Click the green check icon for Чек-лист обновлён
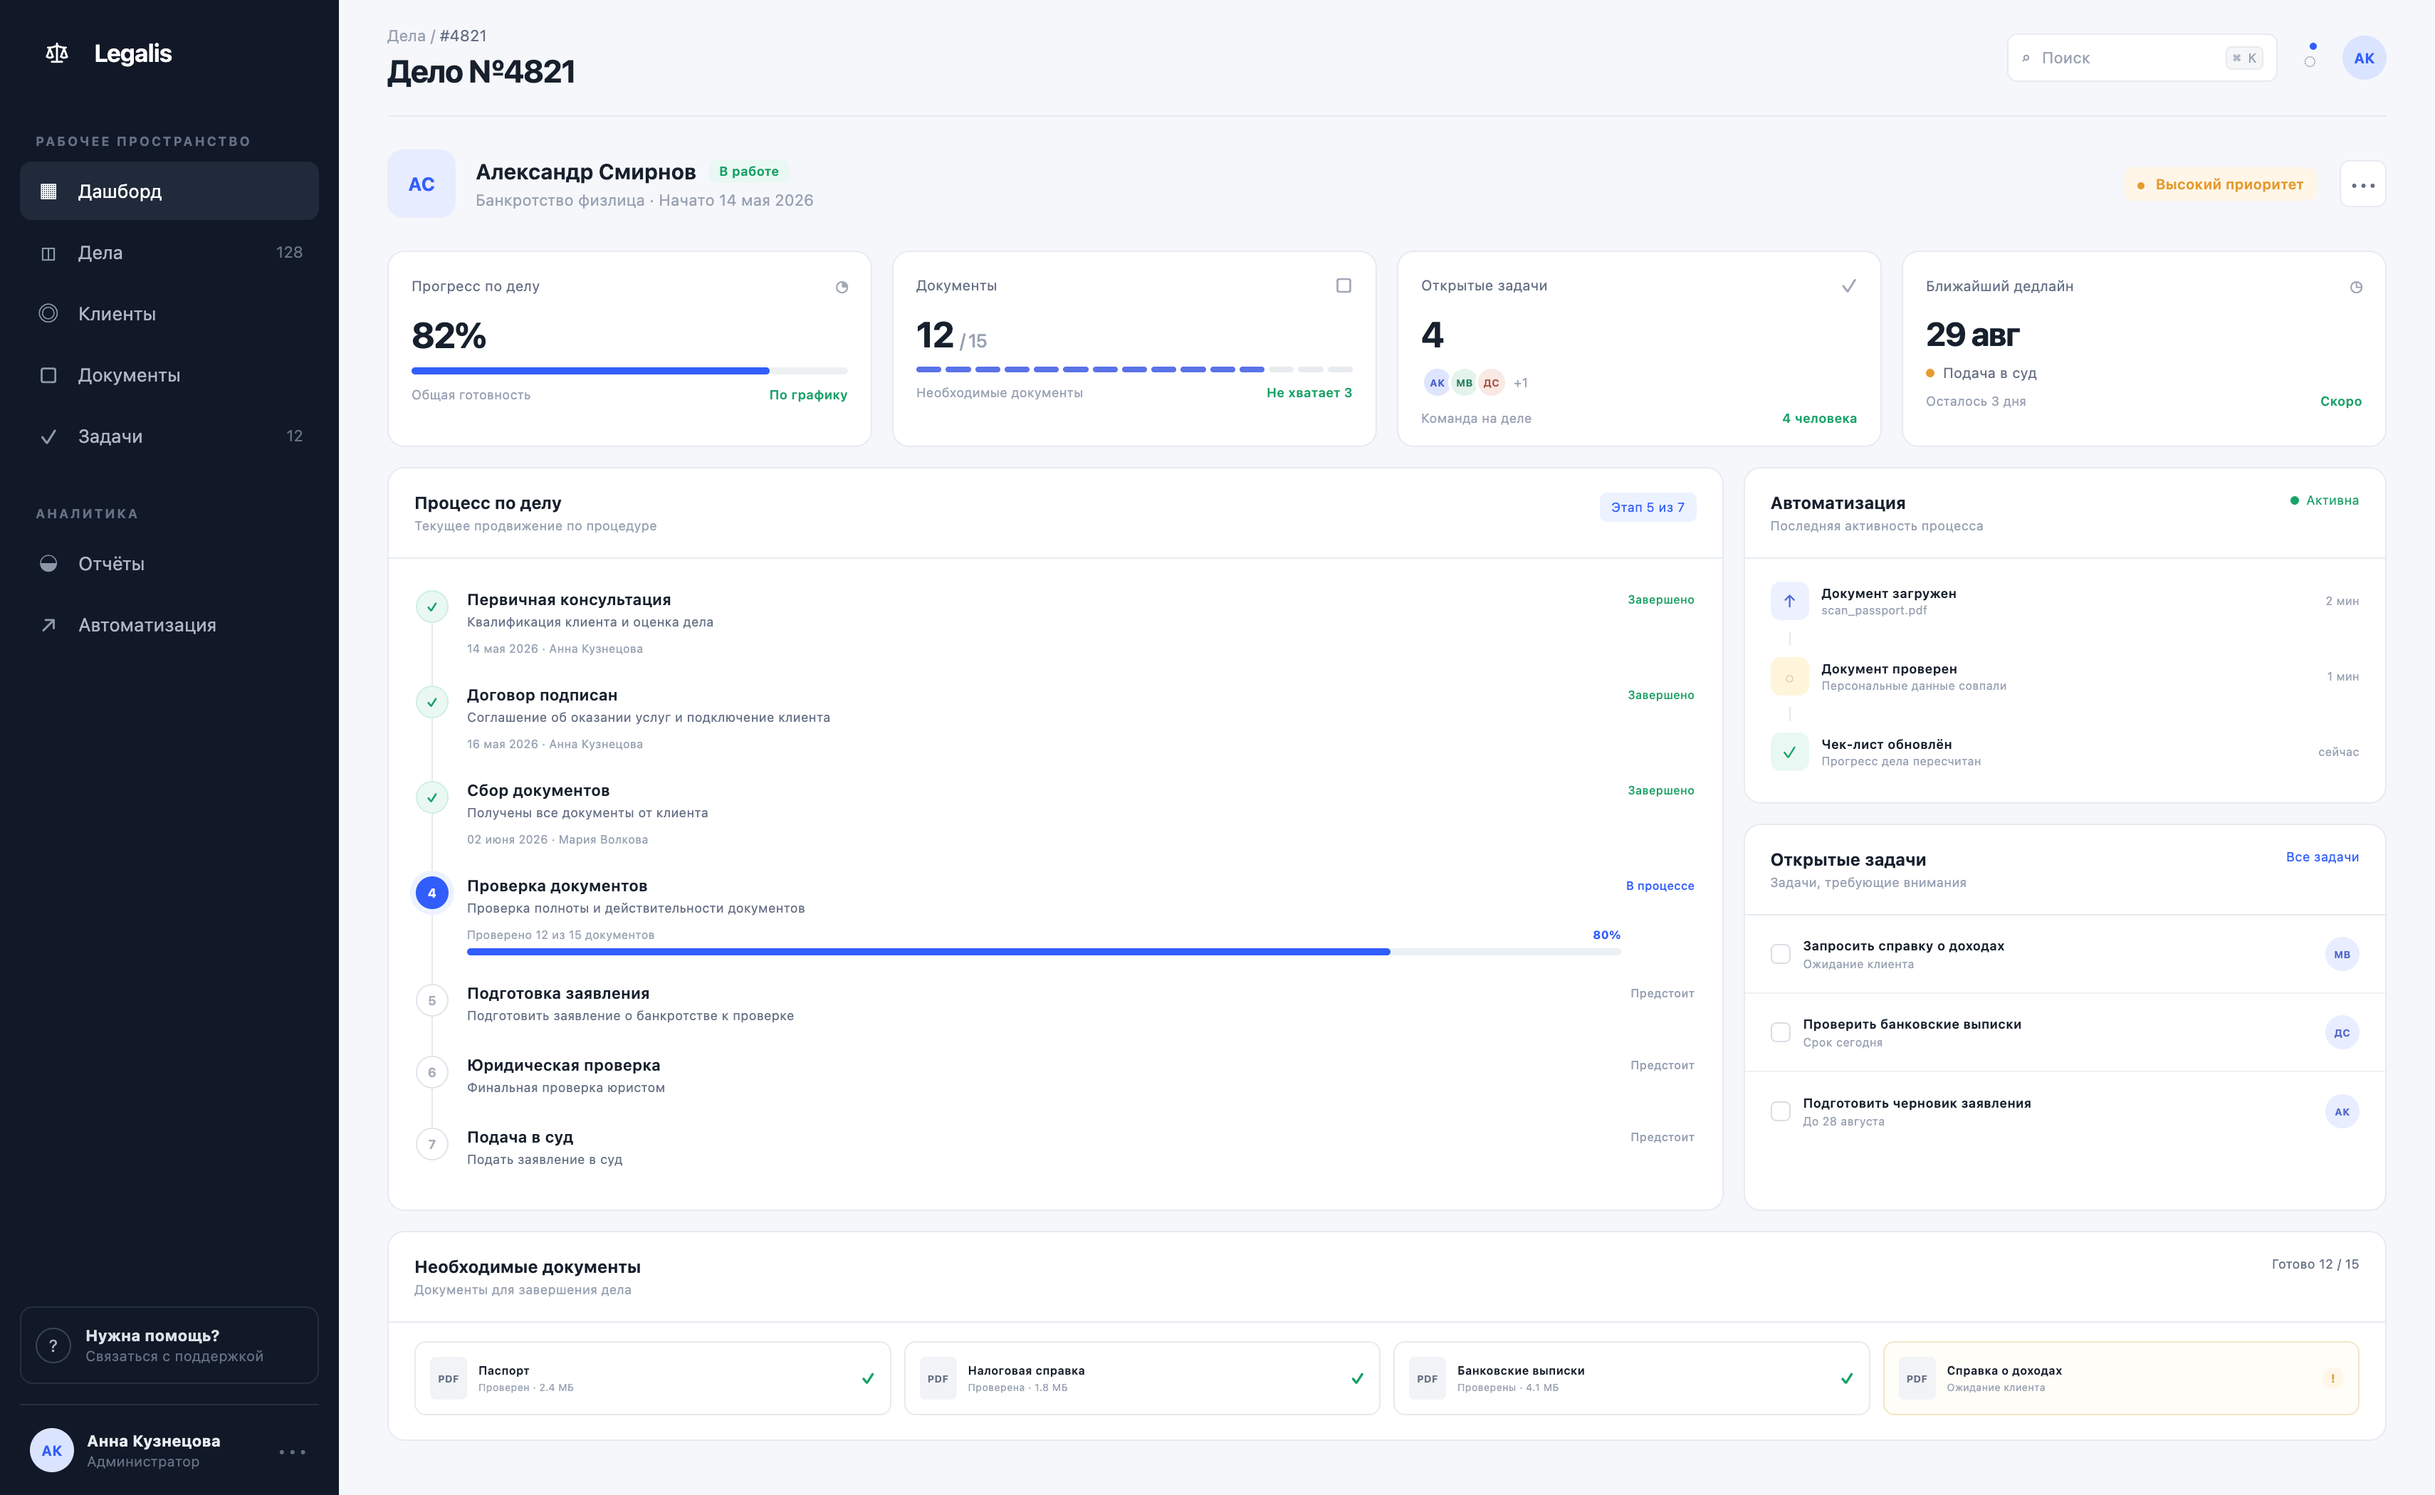 [x=1789, y=752]
